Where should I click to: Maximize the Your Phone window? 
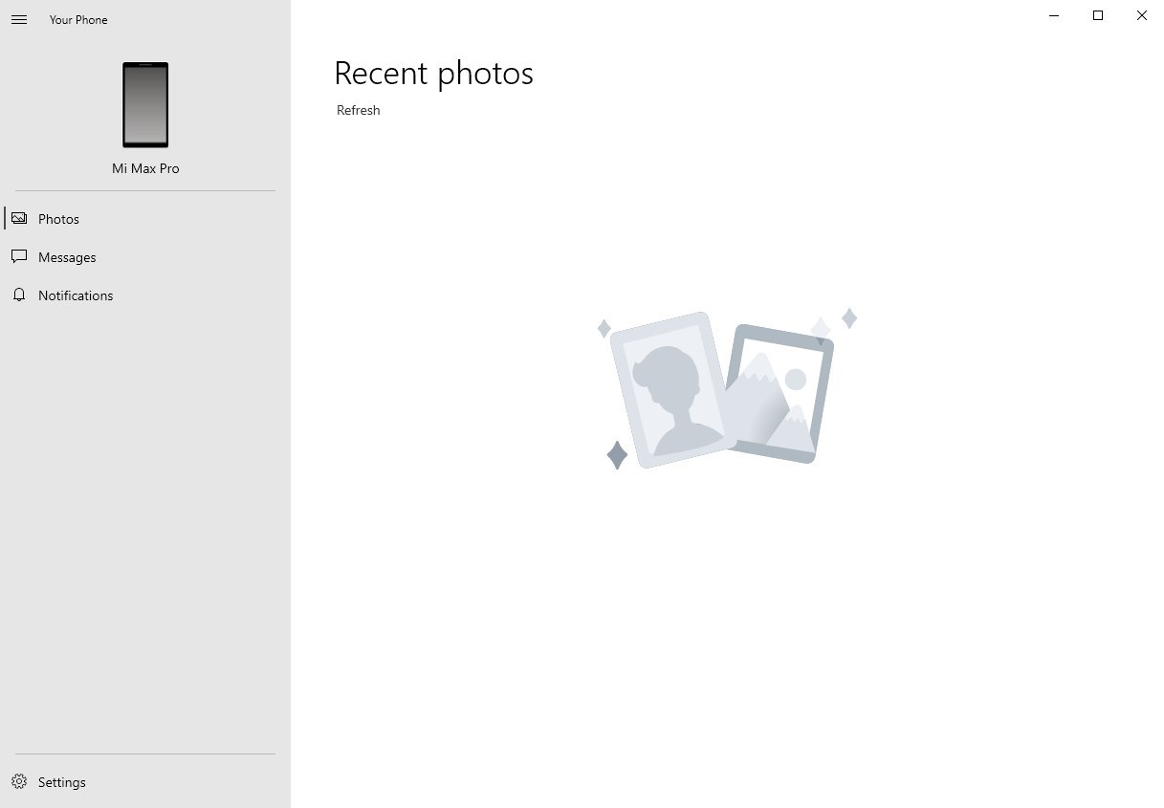(1098, 15)
